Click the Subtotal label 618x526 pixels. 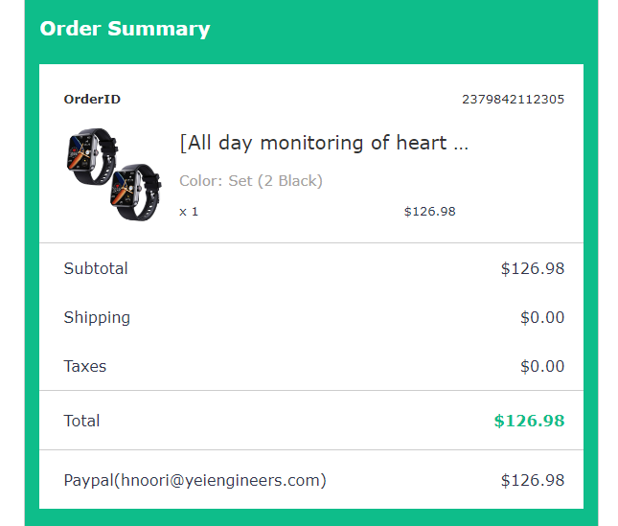tap(96, 268)
